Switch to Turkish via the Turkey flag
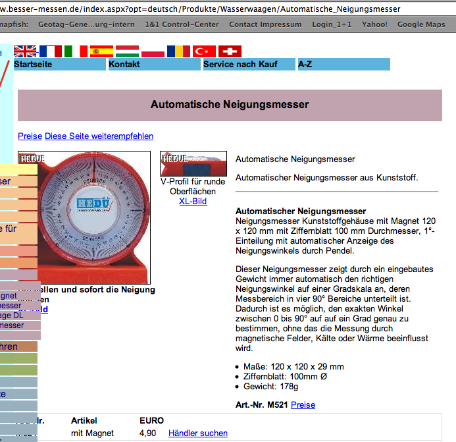Image resolution: width=456 pixels, height=442 pixels. point(204,51)
